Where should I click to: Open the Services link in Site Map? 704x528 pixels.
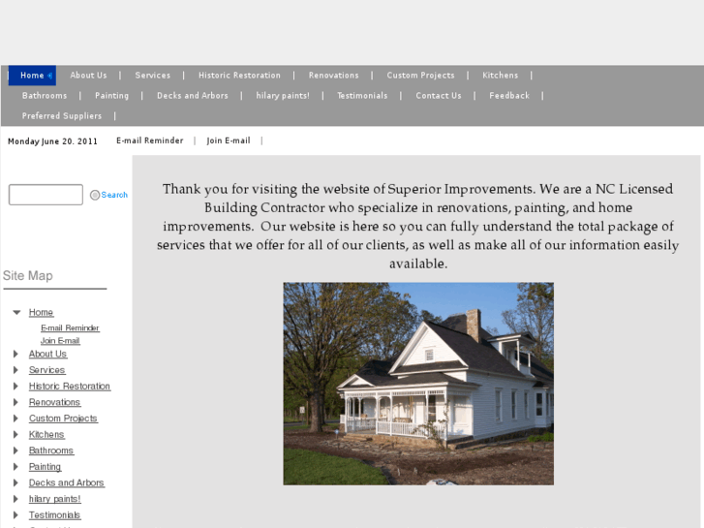tap(46, 370)
